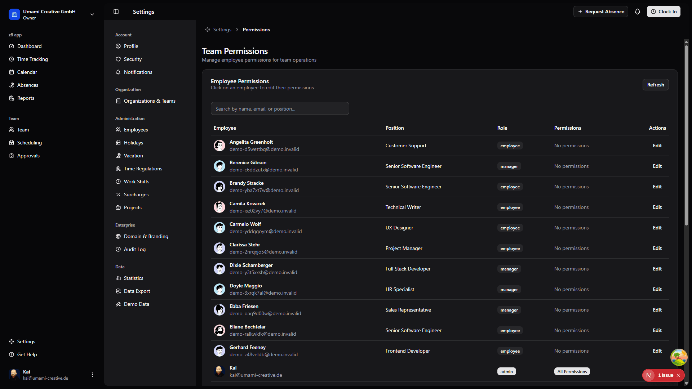Open the Calendar view

[x=27, y=72]
